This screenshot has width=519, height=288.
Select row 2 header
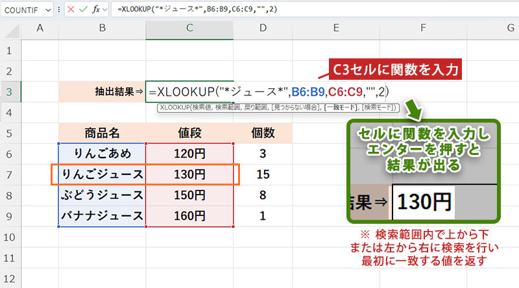(x=9, y=71)
